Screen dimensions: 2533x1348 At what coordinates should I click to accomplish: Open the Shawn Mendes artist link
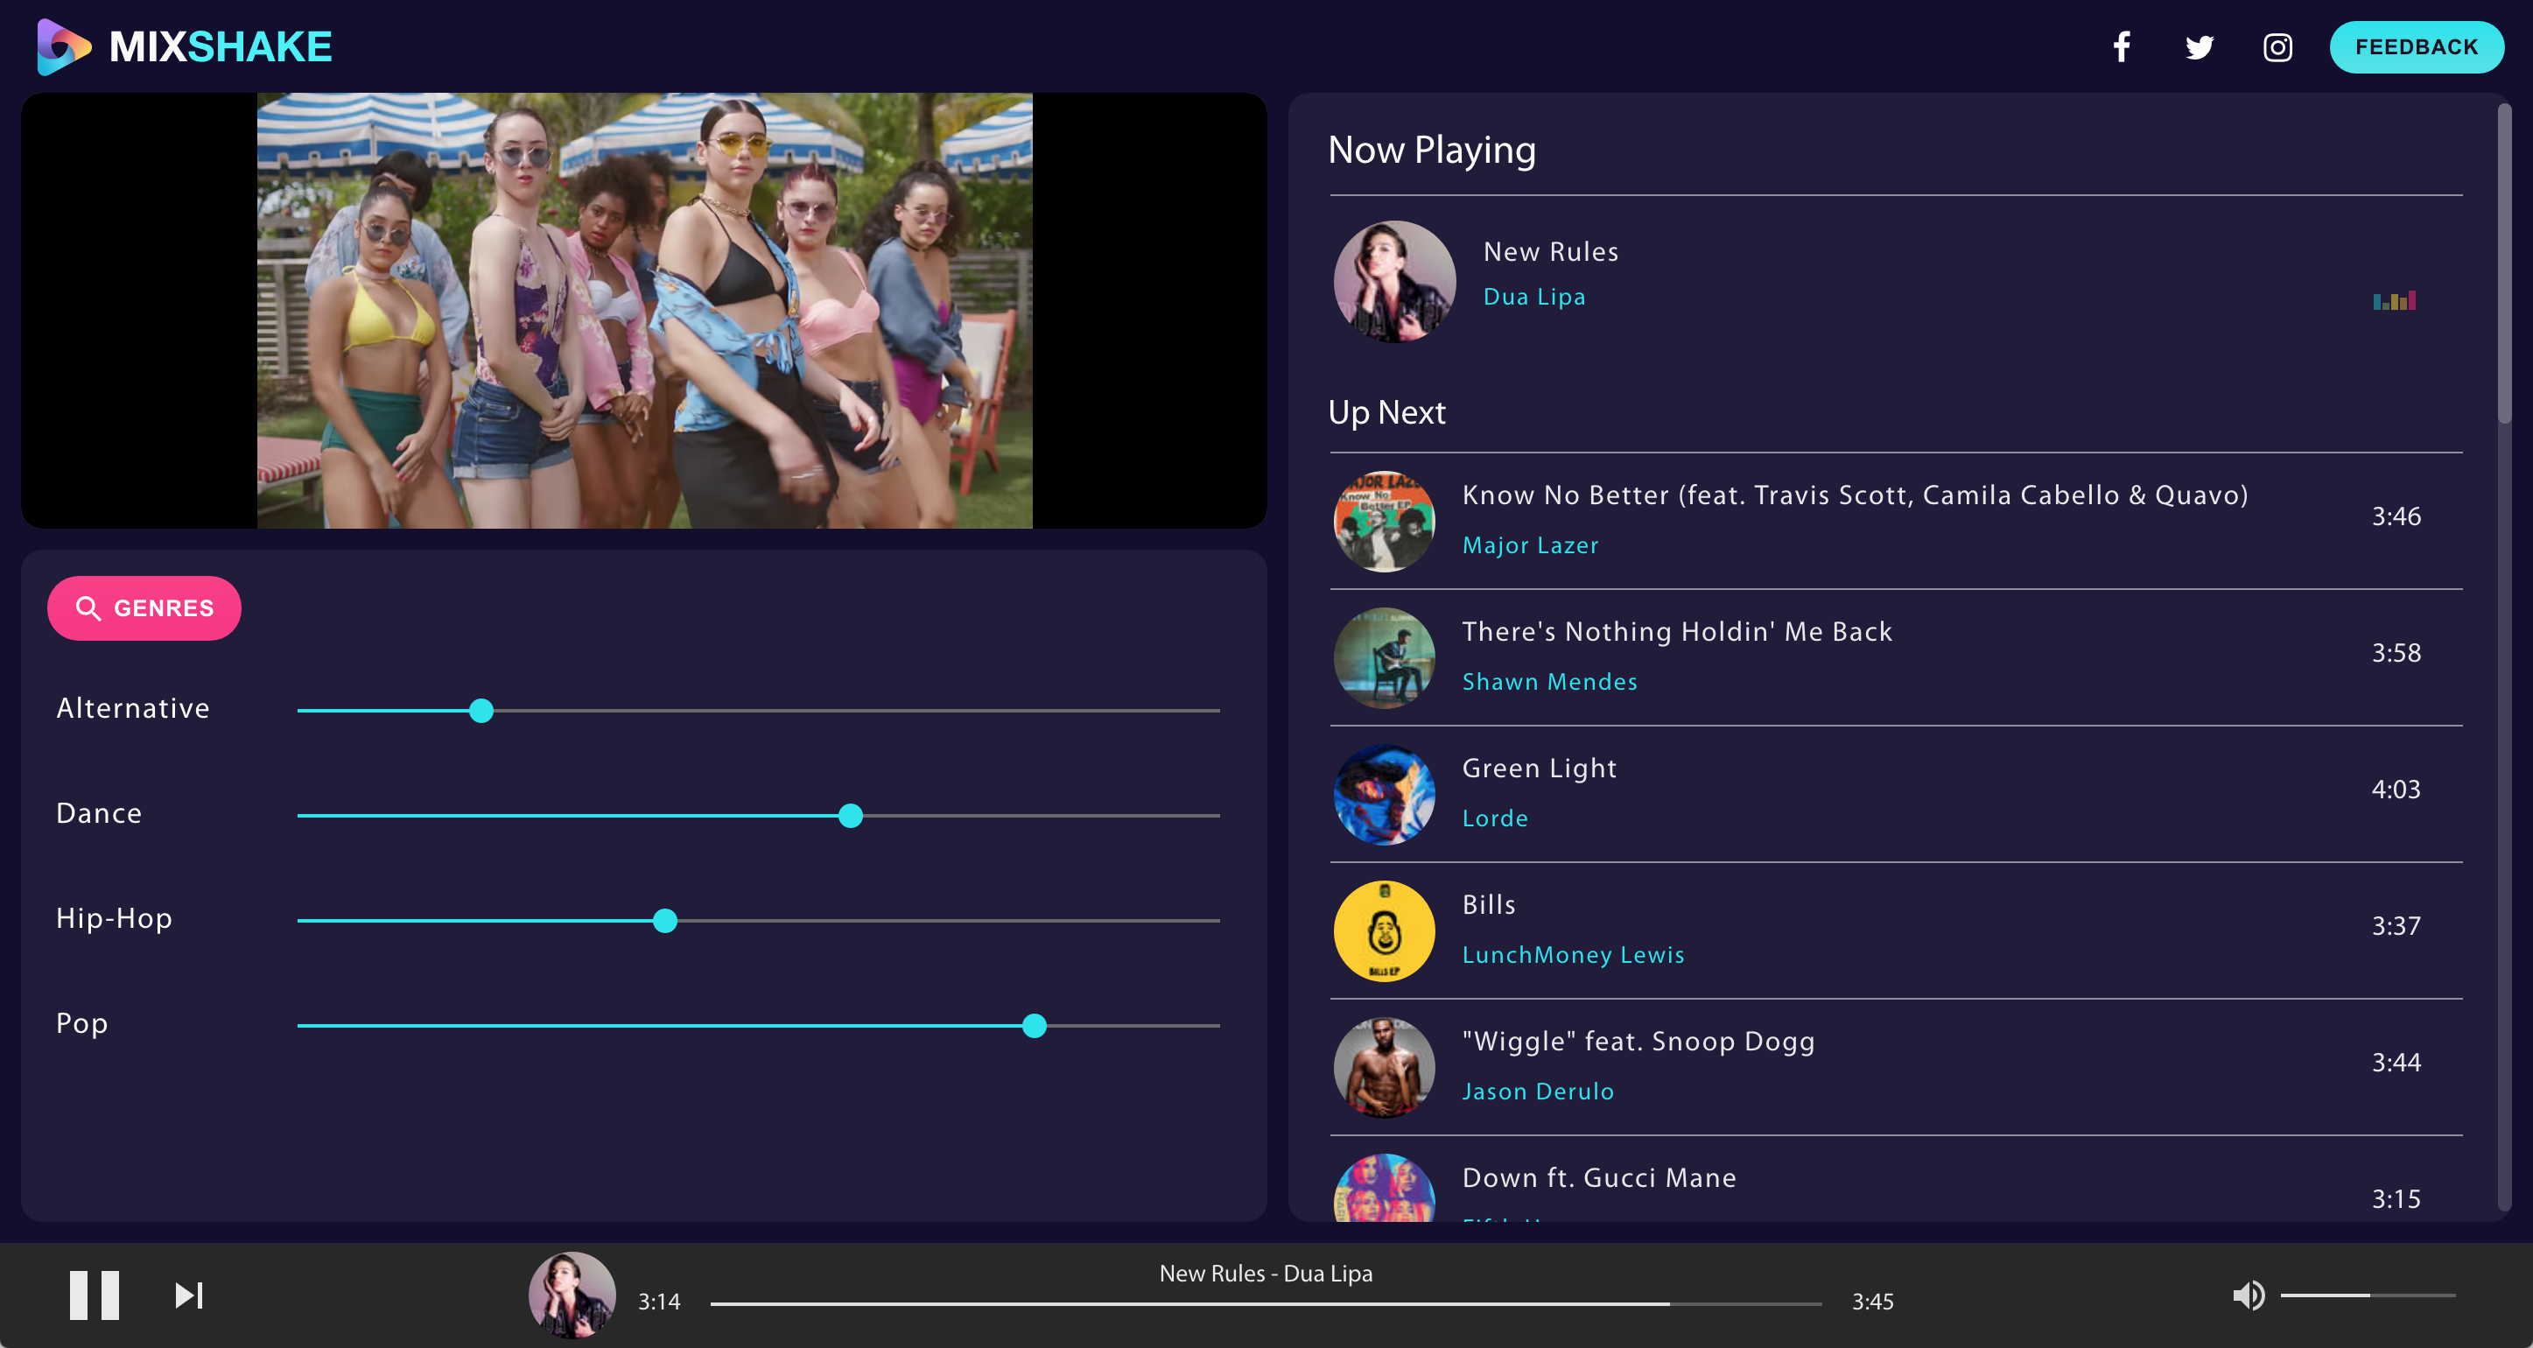pos(1550,681)
